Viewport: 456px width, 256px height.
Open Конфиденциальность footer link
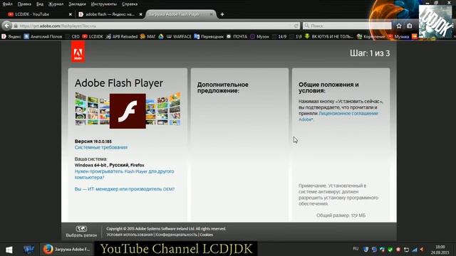click(176, 235)
